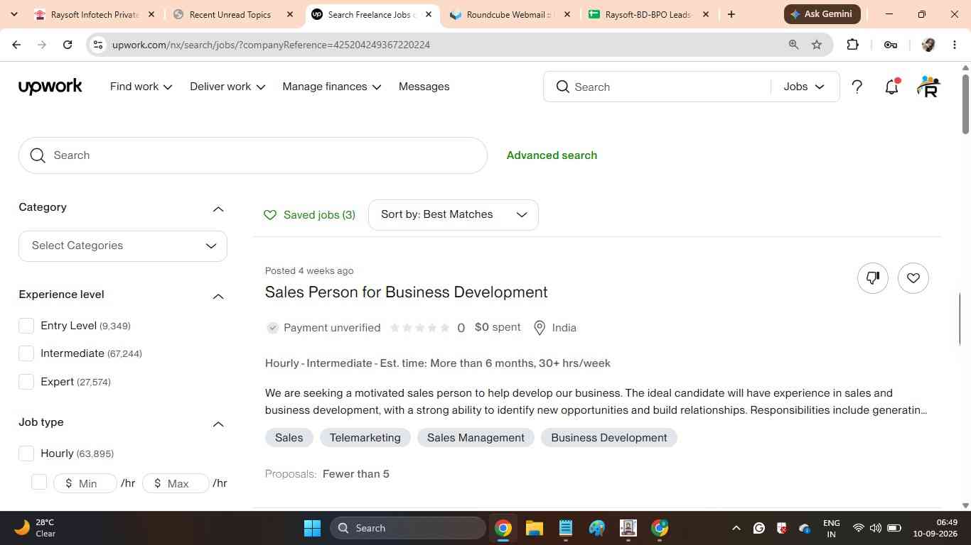Click the page vertical scrollbar

tap(965, 284)
